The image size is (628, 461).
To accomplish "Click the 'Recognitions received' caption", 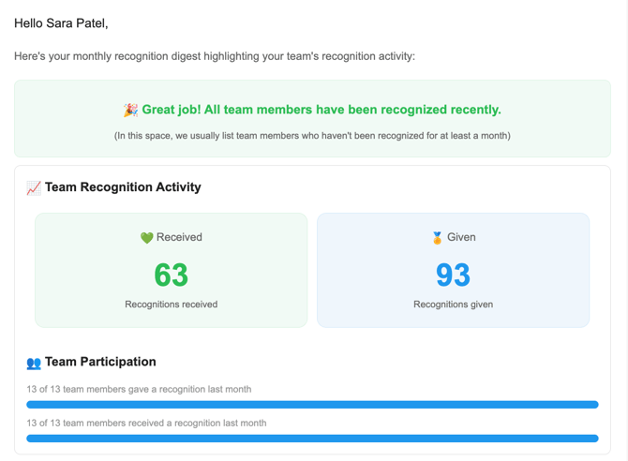I will click(172, 305).
